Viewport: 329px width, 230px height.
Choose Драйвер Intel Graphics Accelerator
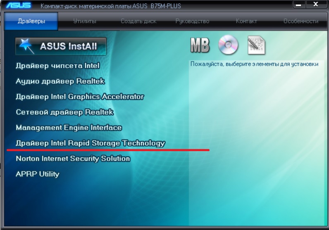click(80, 97)
